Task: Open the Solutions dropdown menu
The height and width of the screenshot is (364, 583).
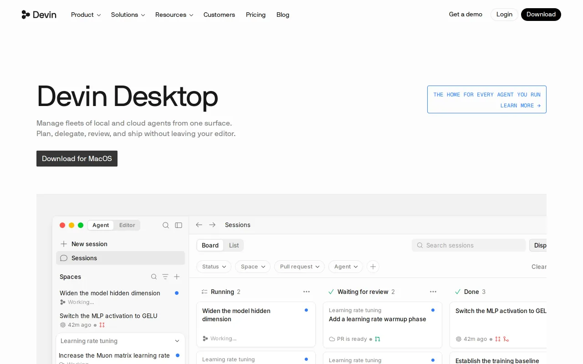Action: tap(128, 15)
